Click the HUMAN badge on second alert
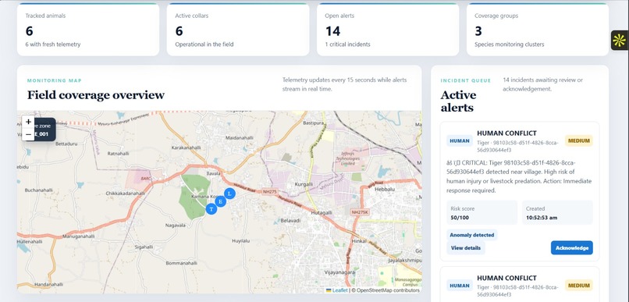 click(x=460, y=286)
